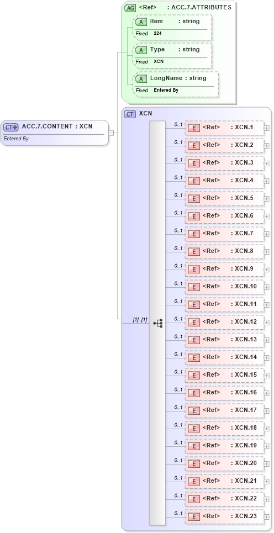Select the <Ref> : XCN.19 label
Image resolution: width=274 pixels, height=533 pixels.
tap(230, 445)
